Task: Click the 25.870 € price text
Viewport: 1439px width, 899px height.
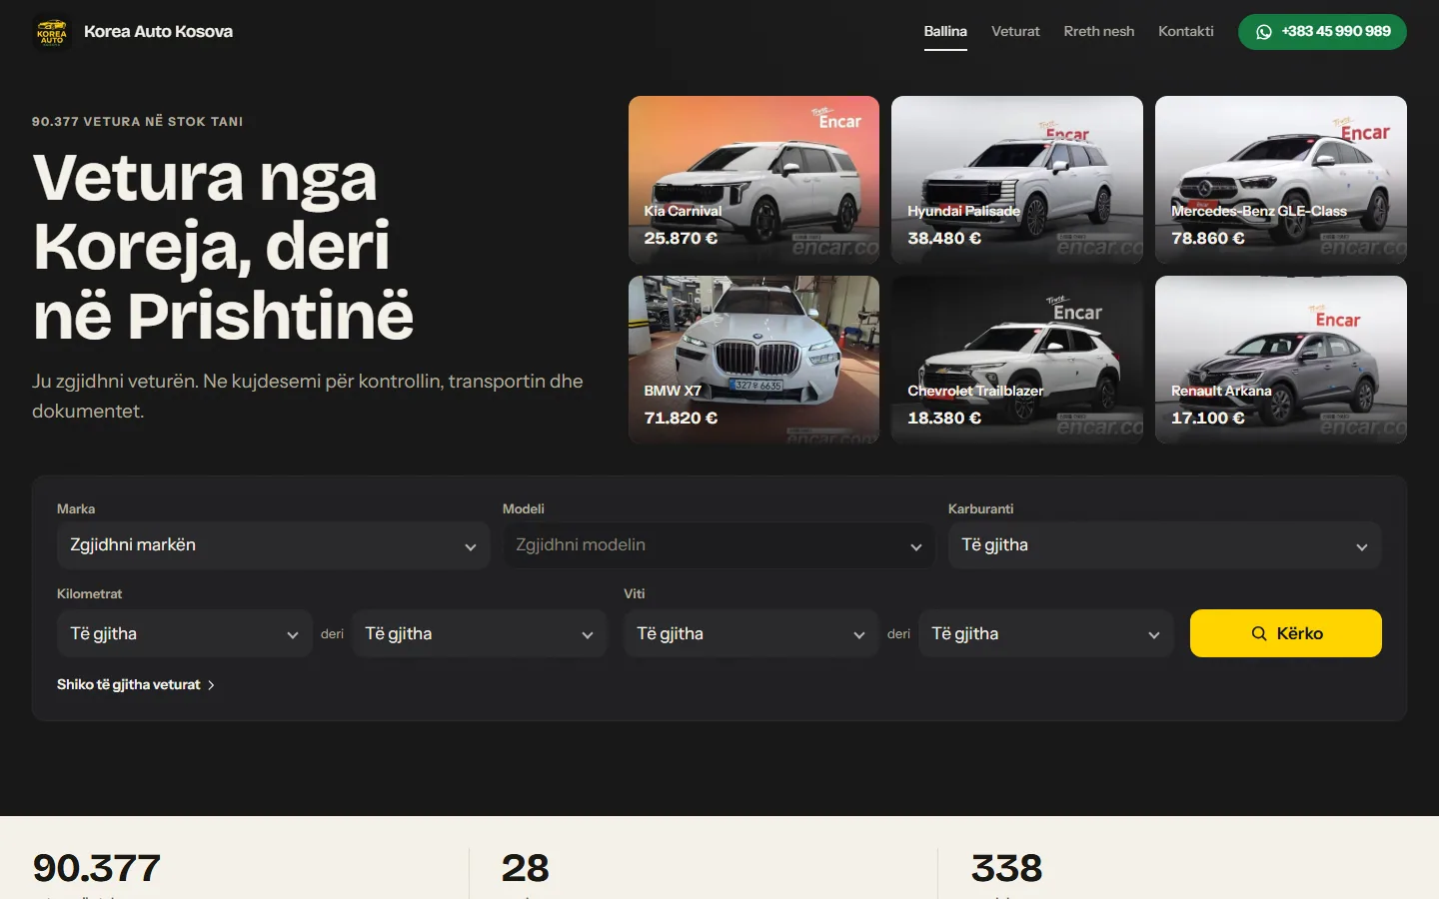Action: pyautogui.click(x=681, y=239)
